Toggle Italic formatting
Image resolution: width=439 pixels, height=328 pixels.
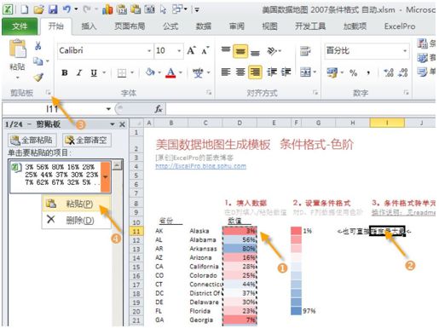click(x=79, y=73)
